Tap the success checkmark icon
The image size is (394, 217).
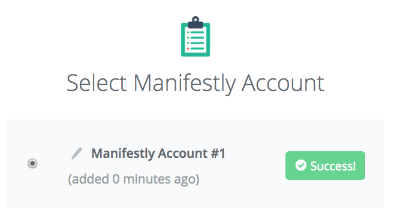click(x=301, y=165)
